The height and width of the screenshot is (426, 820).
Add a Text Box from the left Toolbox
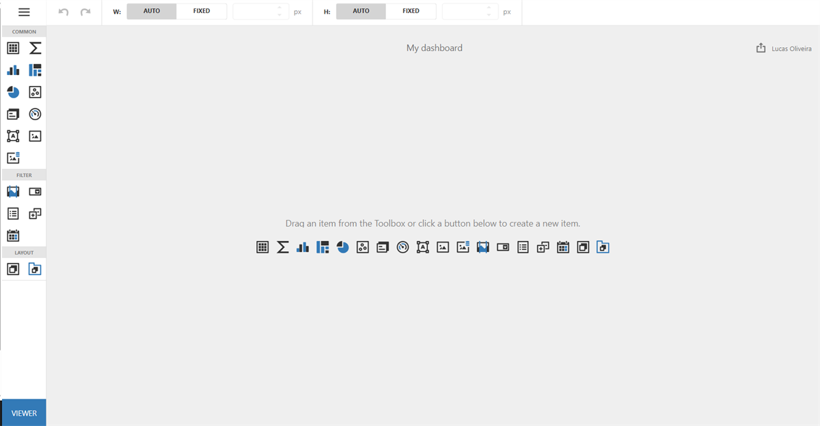tap(13, 136)
